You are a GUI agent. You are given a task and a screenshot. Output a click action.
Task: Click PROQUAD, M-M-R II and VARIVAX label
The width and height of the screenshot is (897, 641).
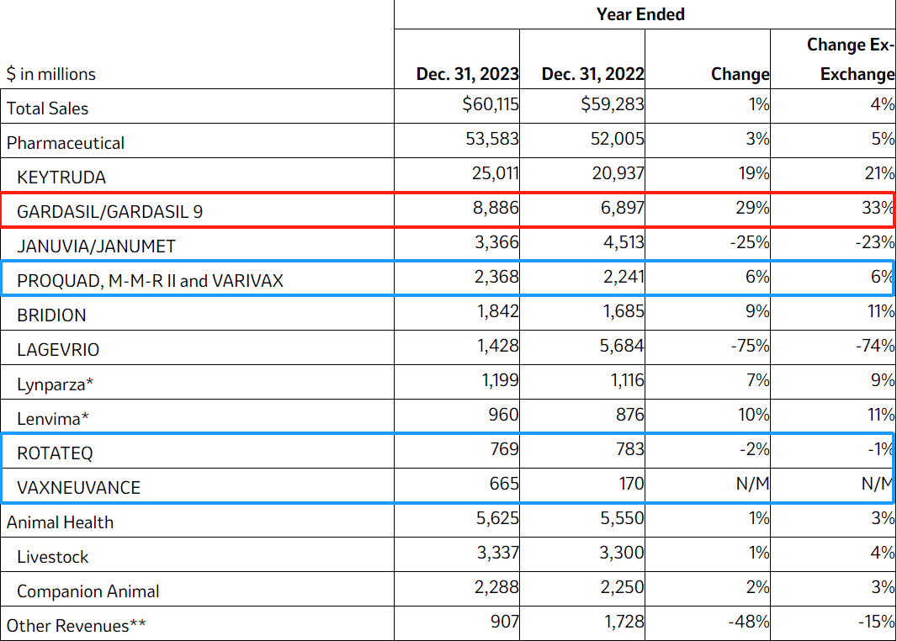[x=150, y=281]
